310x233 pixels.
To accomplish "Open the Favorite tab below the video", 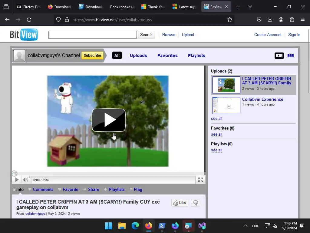I will [x=68, y=189].
